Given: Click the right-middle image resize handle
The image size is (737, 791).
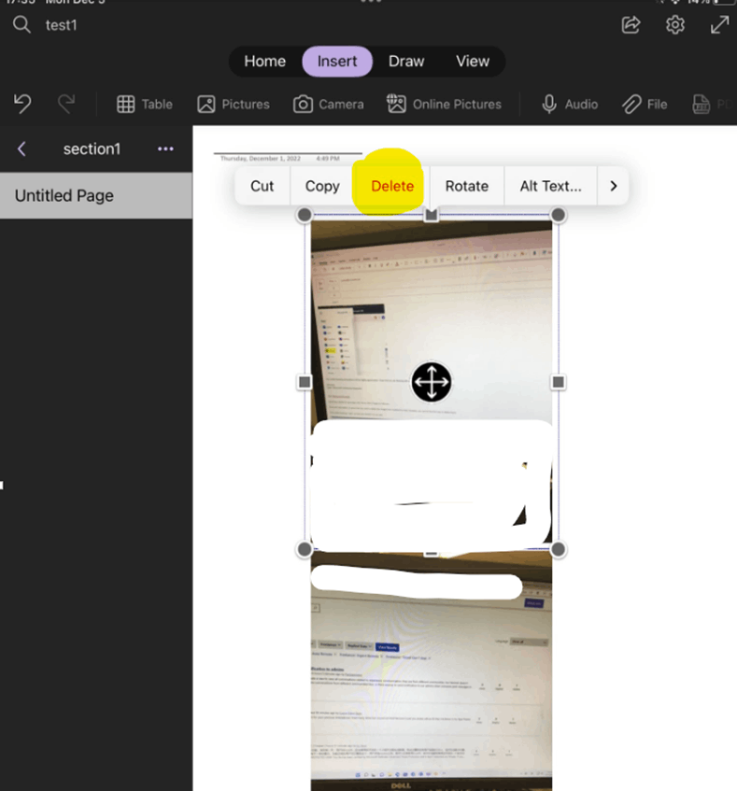Looking at the screenshot, I should click(558, 382).
